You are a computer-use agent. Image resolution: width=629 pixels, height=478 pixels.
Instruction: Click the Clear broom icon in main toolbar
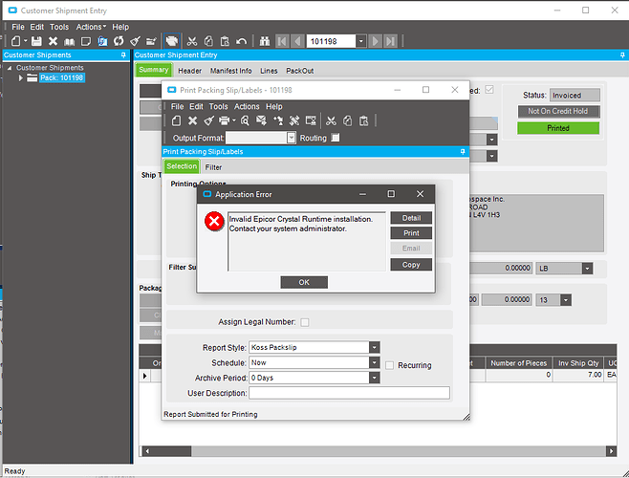(135, 41)
